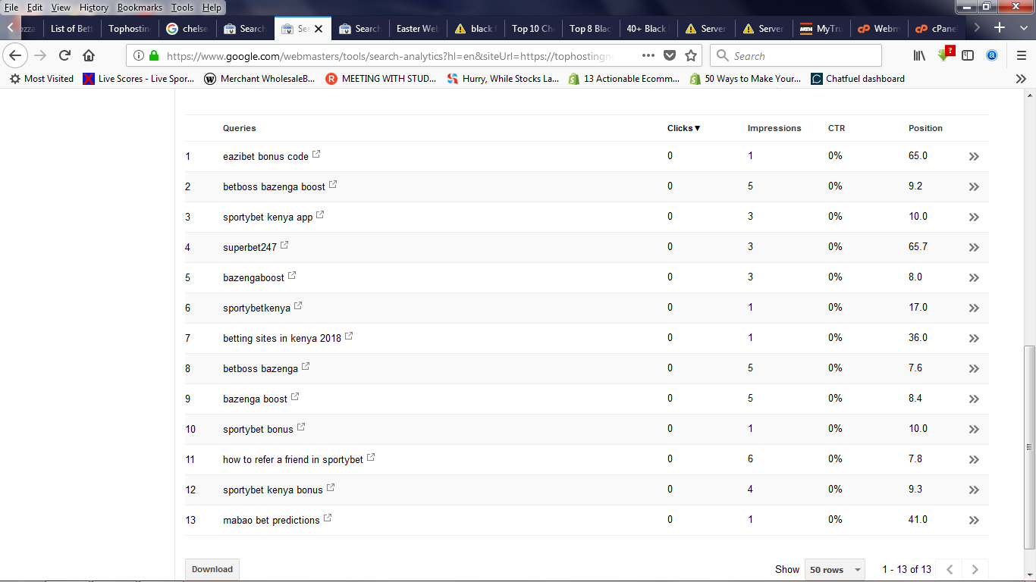Sort table by Clicks column header
This screenshot has height=582, width=1036.
(x=683, y=128)
